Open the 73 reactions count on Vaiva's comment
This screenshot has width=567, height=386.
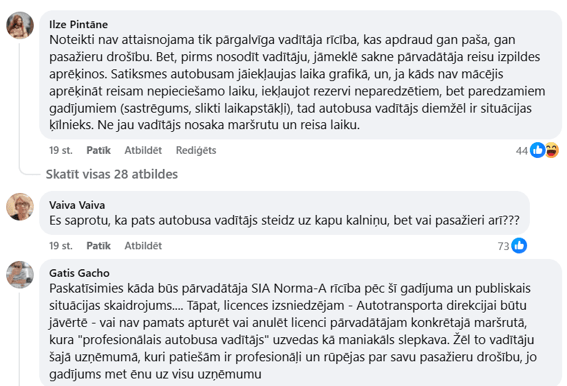click(x=504, y=245)
